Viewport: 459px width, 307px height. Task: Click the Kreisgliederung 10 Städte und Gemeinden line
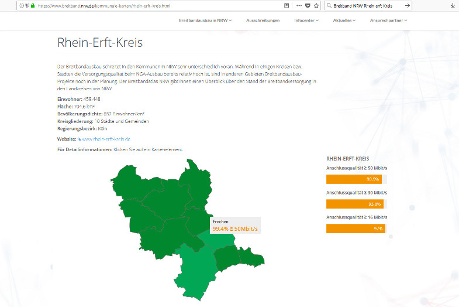coord(103,121)
